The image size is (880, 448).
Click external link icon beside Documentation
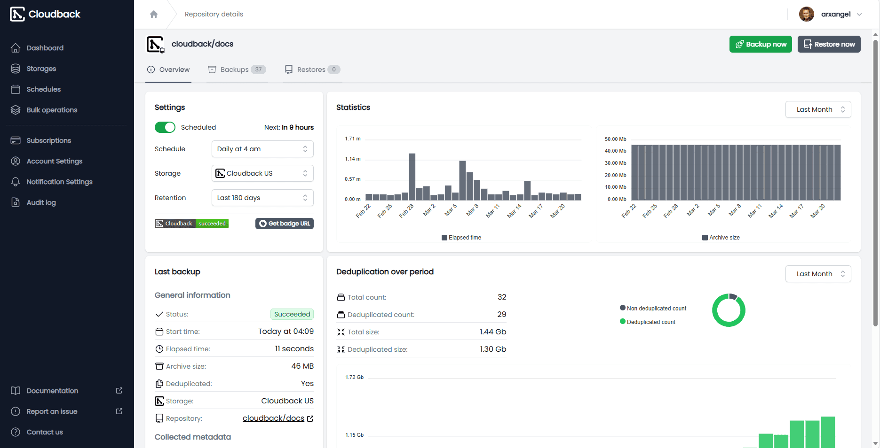(119, 391)
